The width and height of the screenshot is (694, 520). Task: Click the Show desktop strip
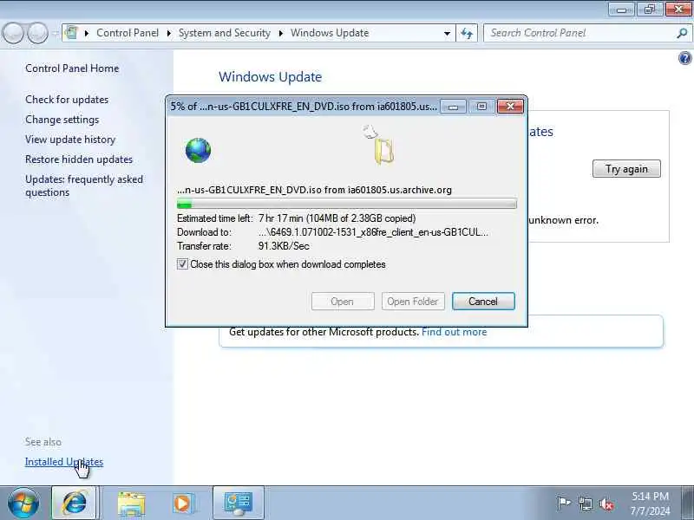[x=688, y=503]
